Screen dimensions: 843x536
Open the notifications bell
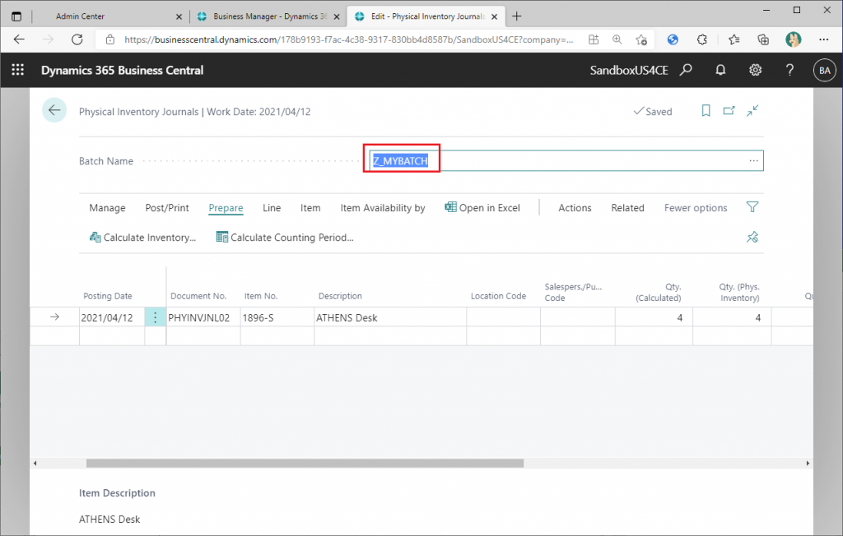(720, 70)
